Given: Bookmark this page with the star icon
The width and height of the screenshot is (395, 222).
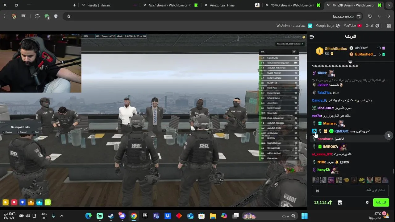Looking at the screenshot, I should pos(69,16).
